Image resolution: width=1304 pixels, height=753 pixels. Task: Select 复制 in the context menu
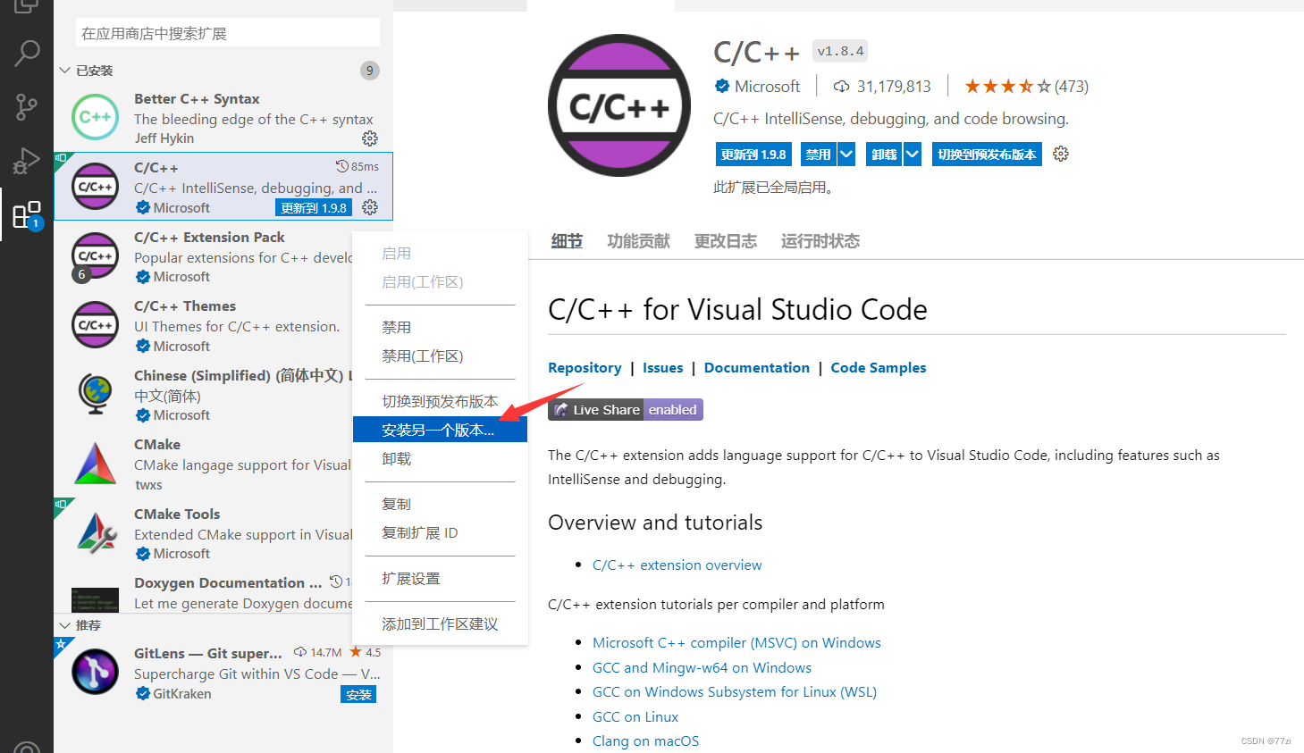click(441, 505)
